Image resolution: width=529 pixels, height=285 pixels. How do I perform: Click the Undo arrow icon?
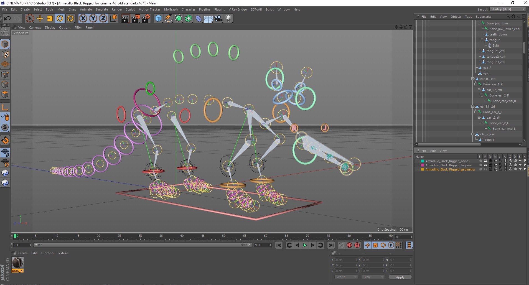click(7, 19)
